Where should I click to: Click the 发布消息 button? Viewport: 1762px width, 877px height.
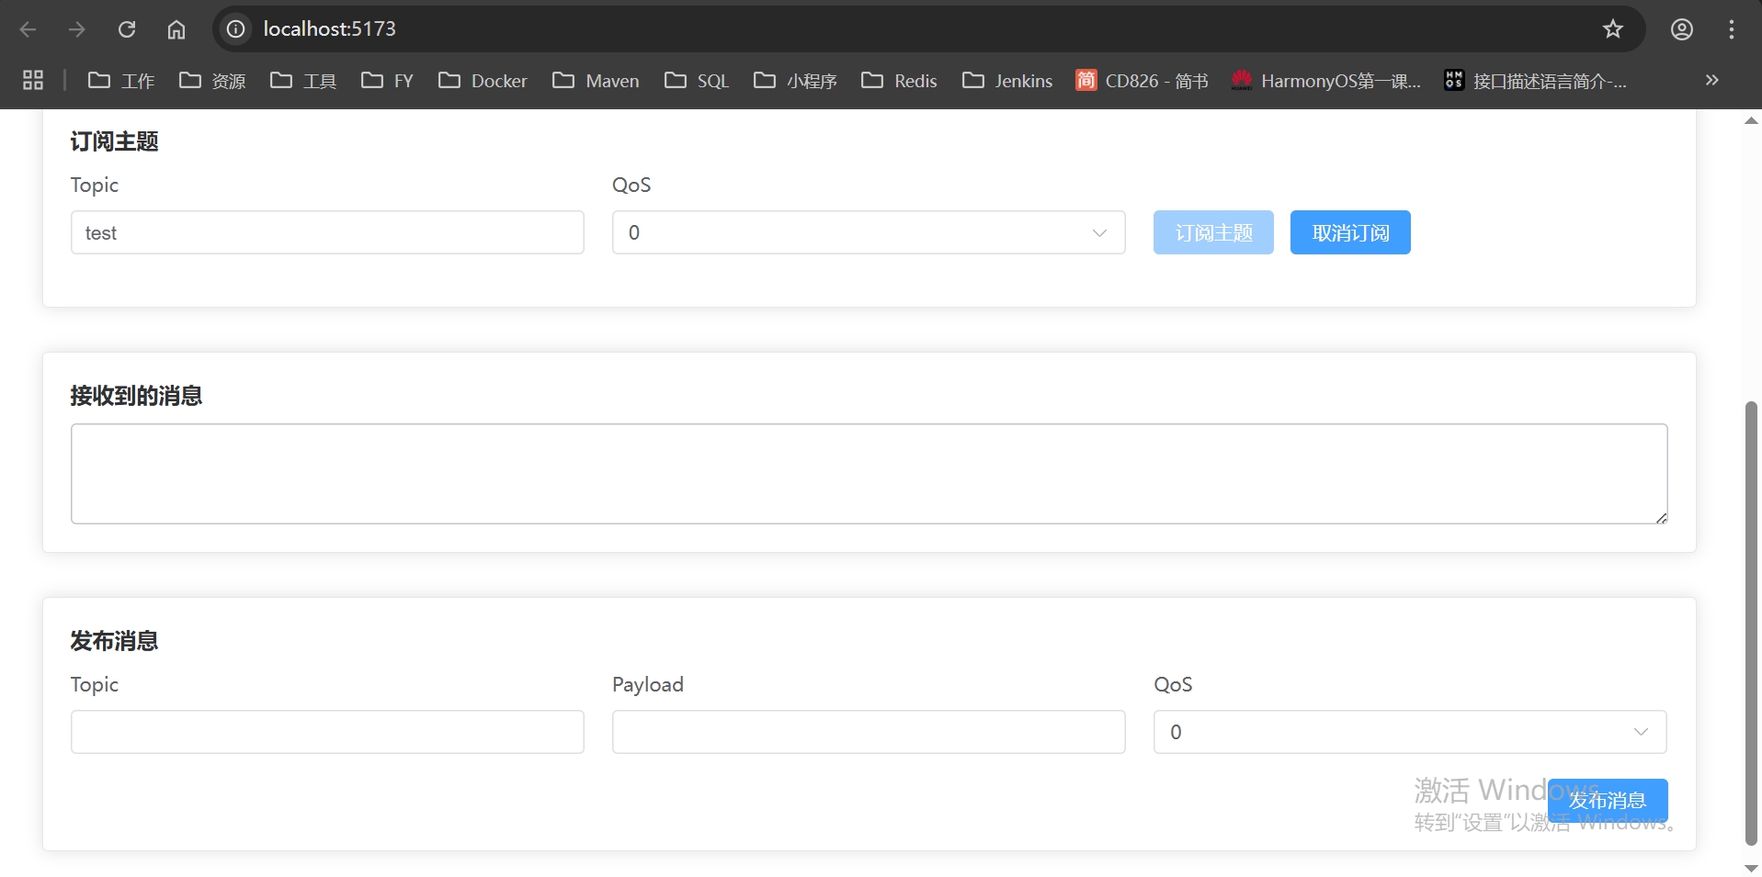(1608, 800)
